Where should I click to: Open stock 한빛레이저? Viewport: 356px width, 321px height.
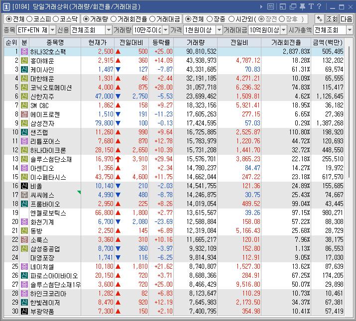(45, 303)
